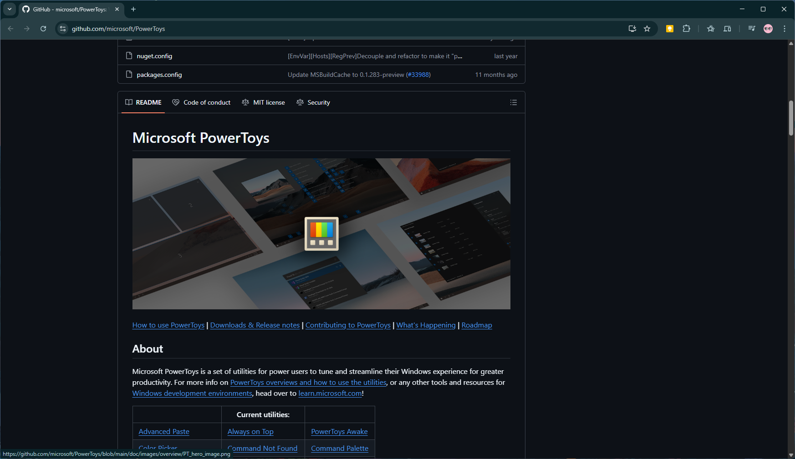Screen dimensions: 795x459
Task: Click the scrollbar down arrow
Action: click(791, 455)
